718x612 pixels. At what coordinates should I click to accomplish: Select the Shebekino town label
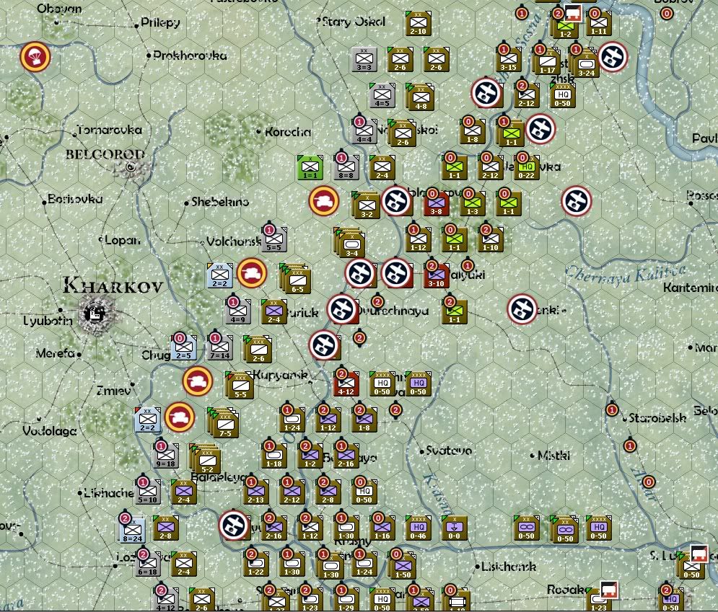pos(220,202)
